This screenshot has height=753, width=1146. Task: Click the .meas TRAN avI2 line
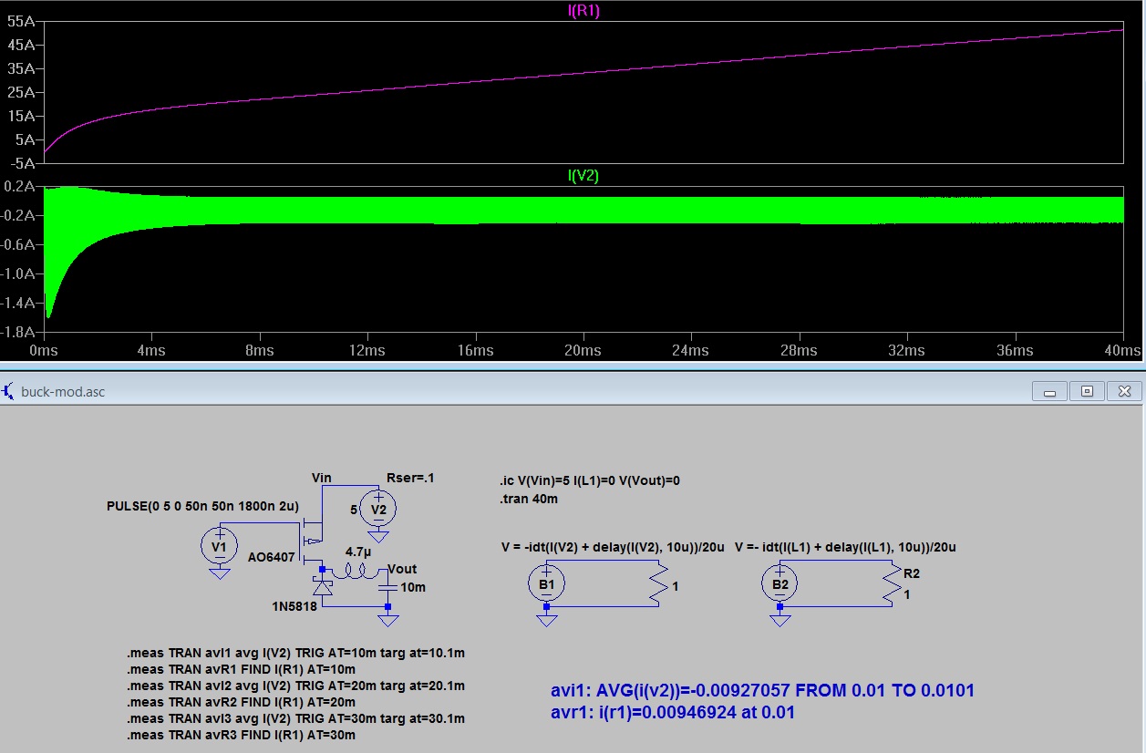pyautogui.click(x=296, y=686)
